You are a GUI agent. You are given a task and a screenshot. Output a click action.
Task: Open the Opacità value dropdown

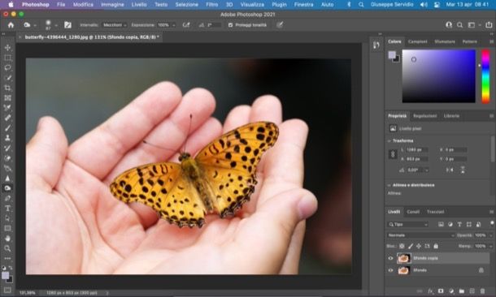(x=491, y=235)
